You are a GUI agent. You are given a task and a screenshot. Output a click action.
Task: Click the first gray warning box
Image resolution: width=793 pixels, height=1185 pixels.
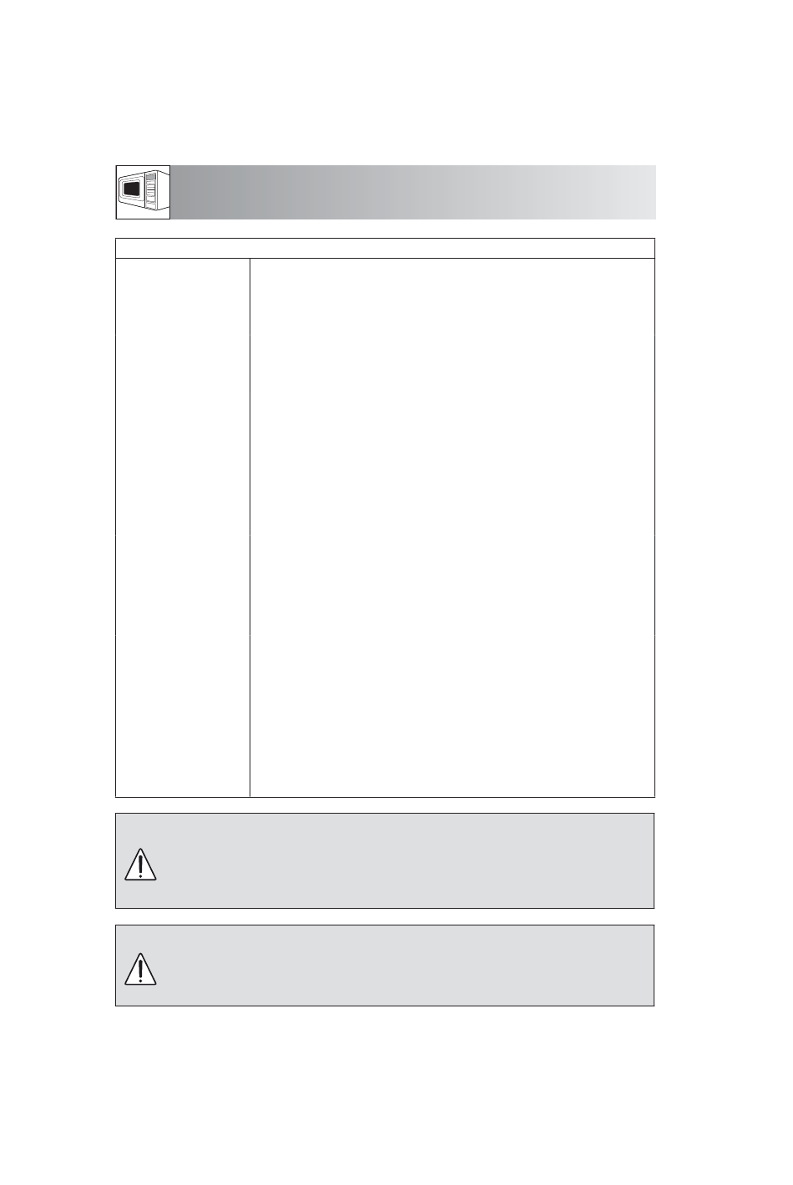tap(385, 860)
